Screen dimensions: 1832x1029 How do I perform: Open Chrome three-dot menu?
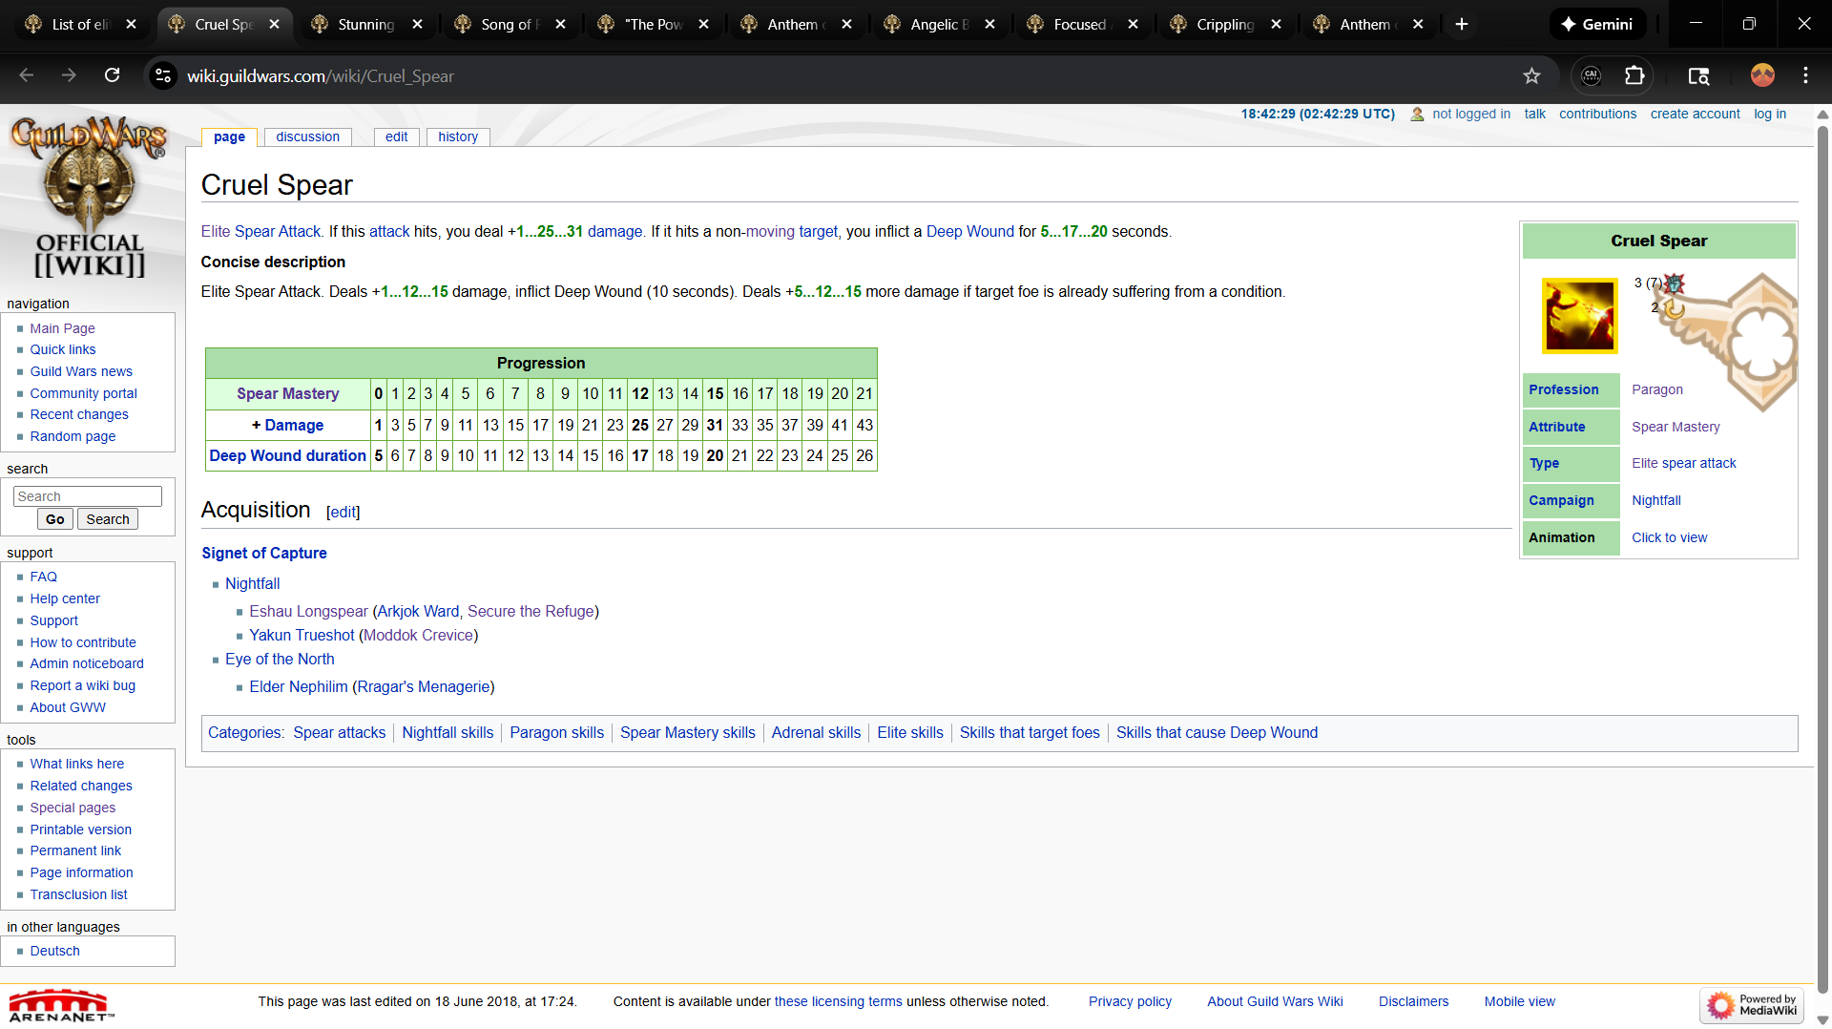[x=1805, y=75]
